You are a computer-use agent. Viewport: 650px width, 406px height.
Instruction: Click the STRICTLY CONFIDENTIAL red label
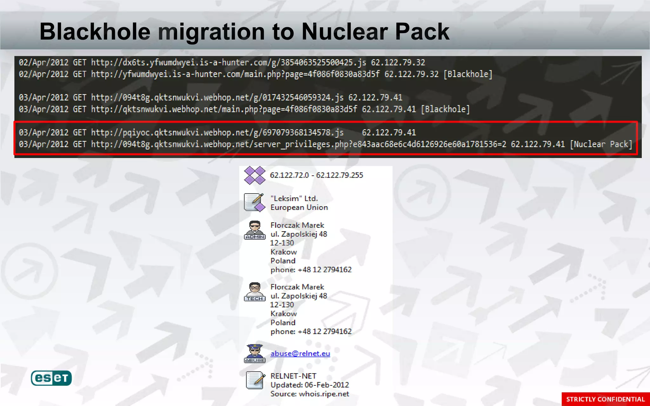click(606, 399)
